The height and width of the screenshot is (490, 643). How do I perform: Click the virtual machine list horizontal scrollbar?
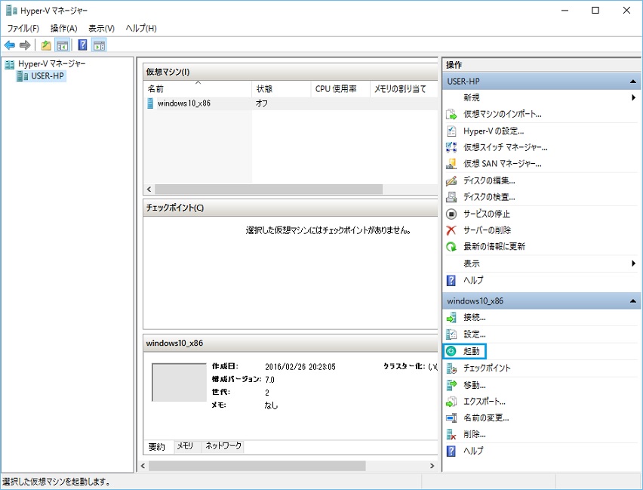[x=269, y=190]
